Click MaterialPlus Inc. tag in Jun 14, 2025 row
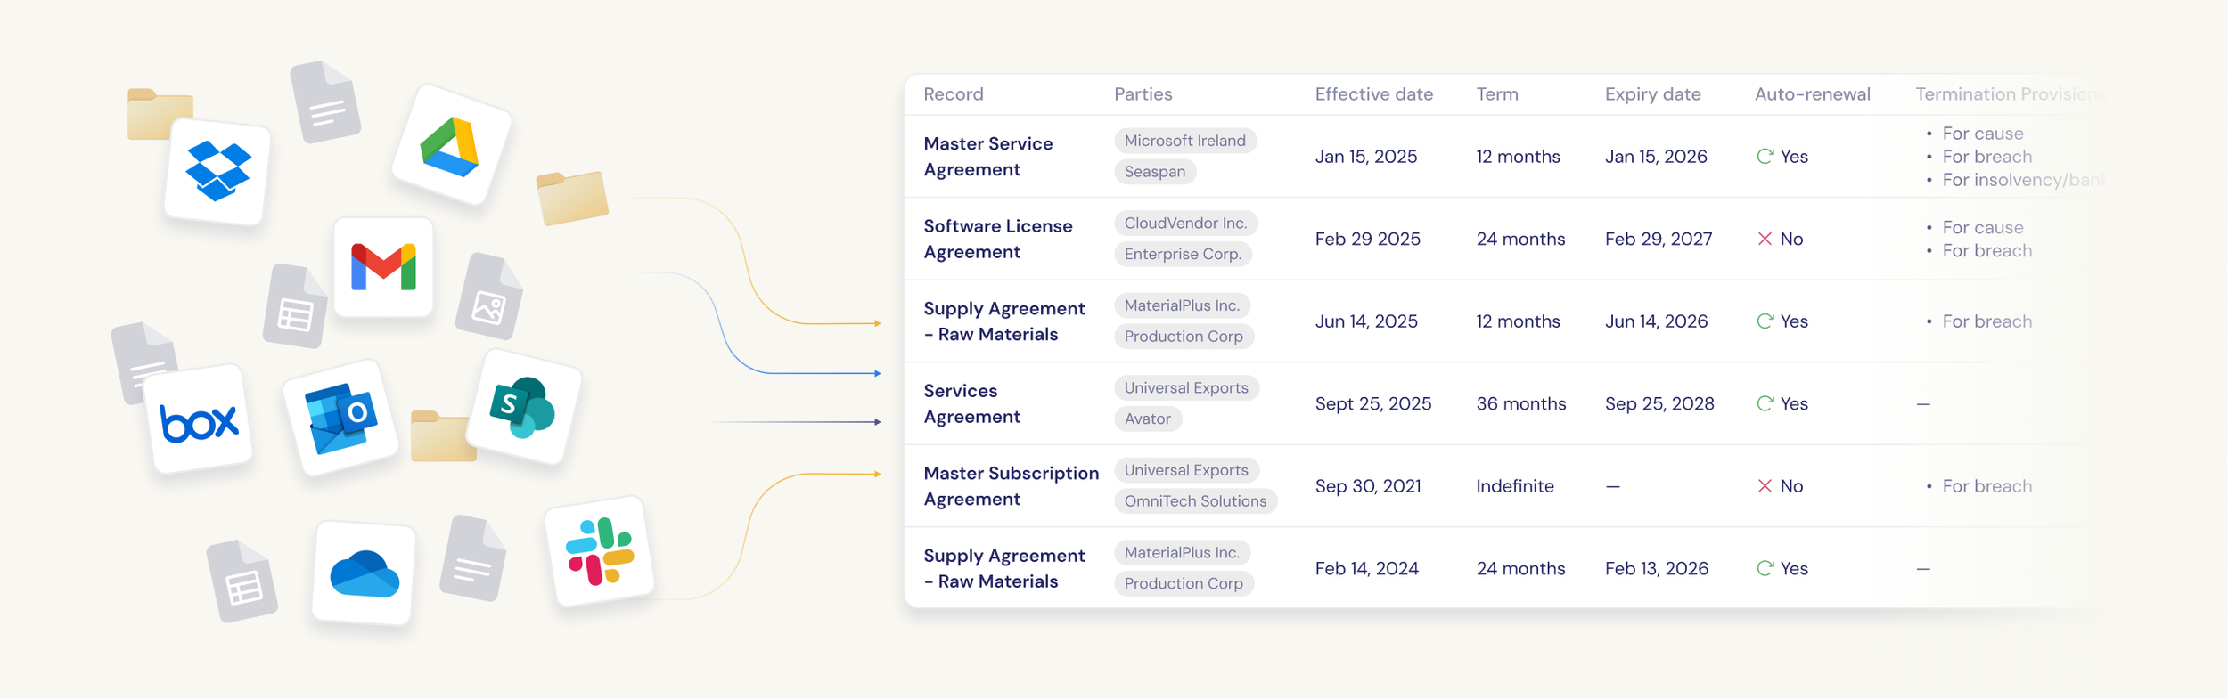The image size is (2228, 699). coord(1183,305)
